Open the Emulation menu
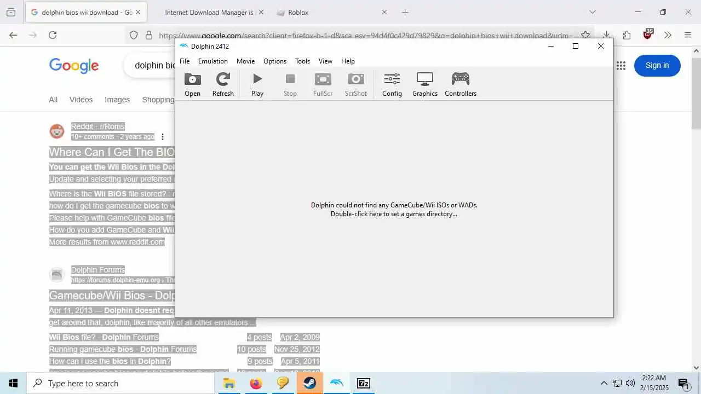The width and height of the screenshot is (701, 394). [213, 61]
